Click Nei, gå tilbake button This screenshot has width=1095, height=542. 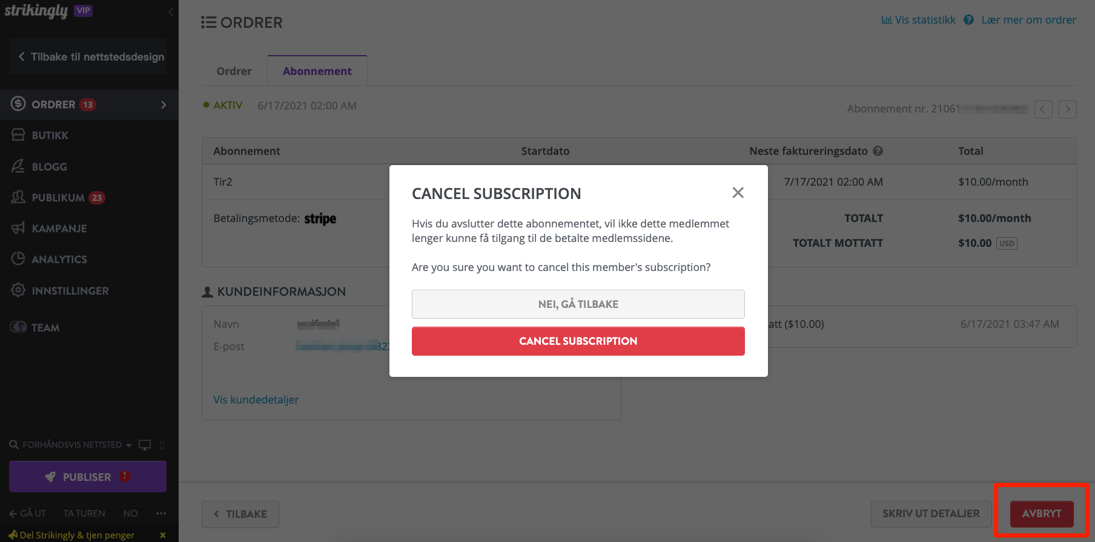(578, 304)
